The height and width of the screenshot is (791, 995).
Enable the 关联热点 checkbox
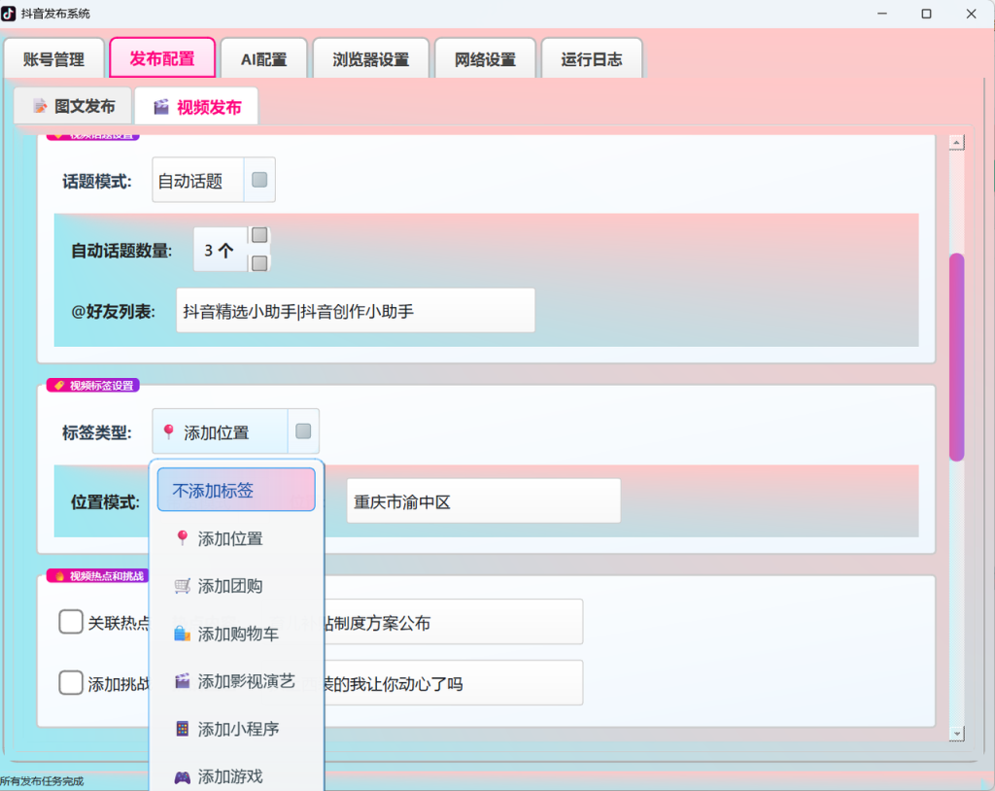(70, 622)
